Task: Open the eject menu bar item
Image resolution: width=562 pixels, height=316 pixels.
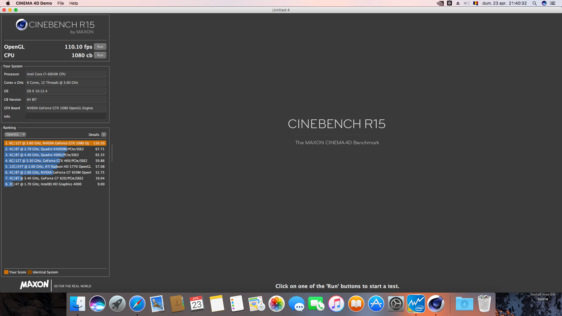Action: pos(458,3)
